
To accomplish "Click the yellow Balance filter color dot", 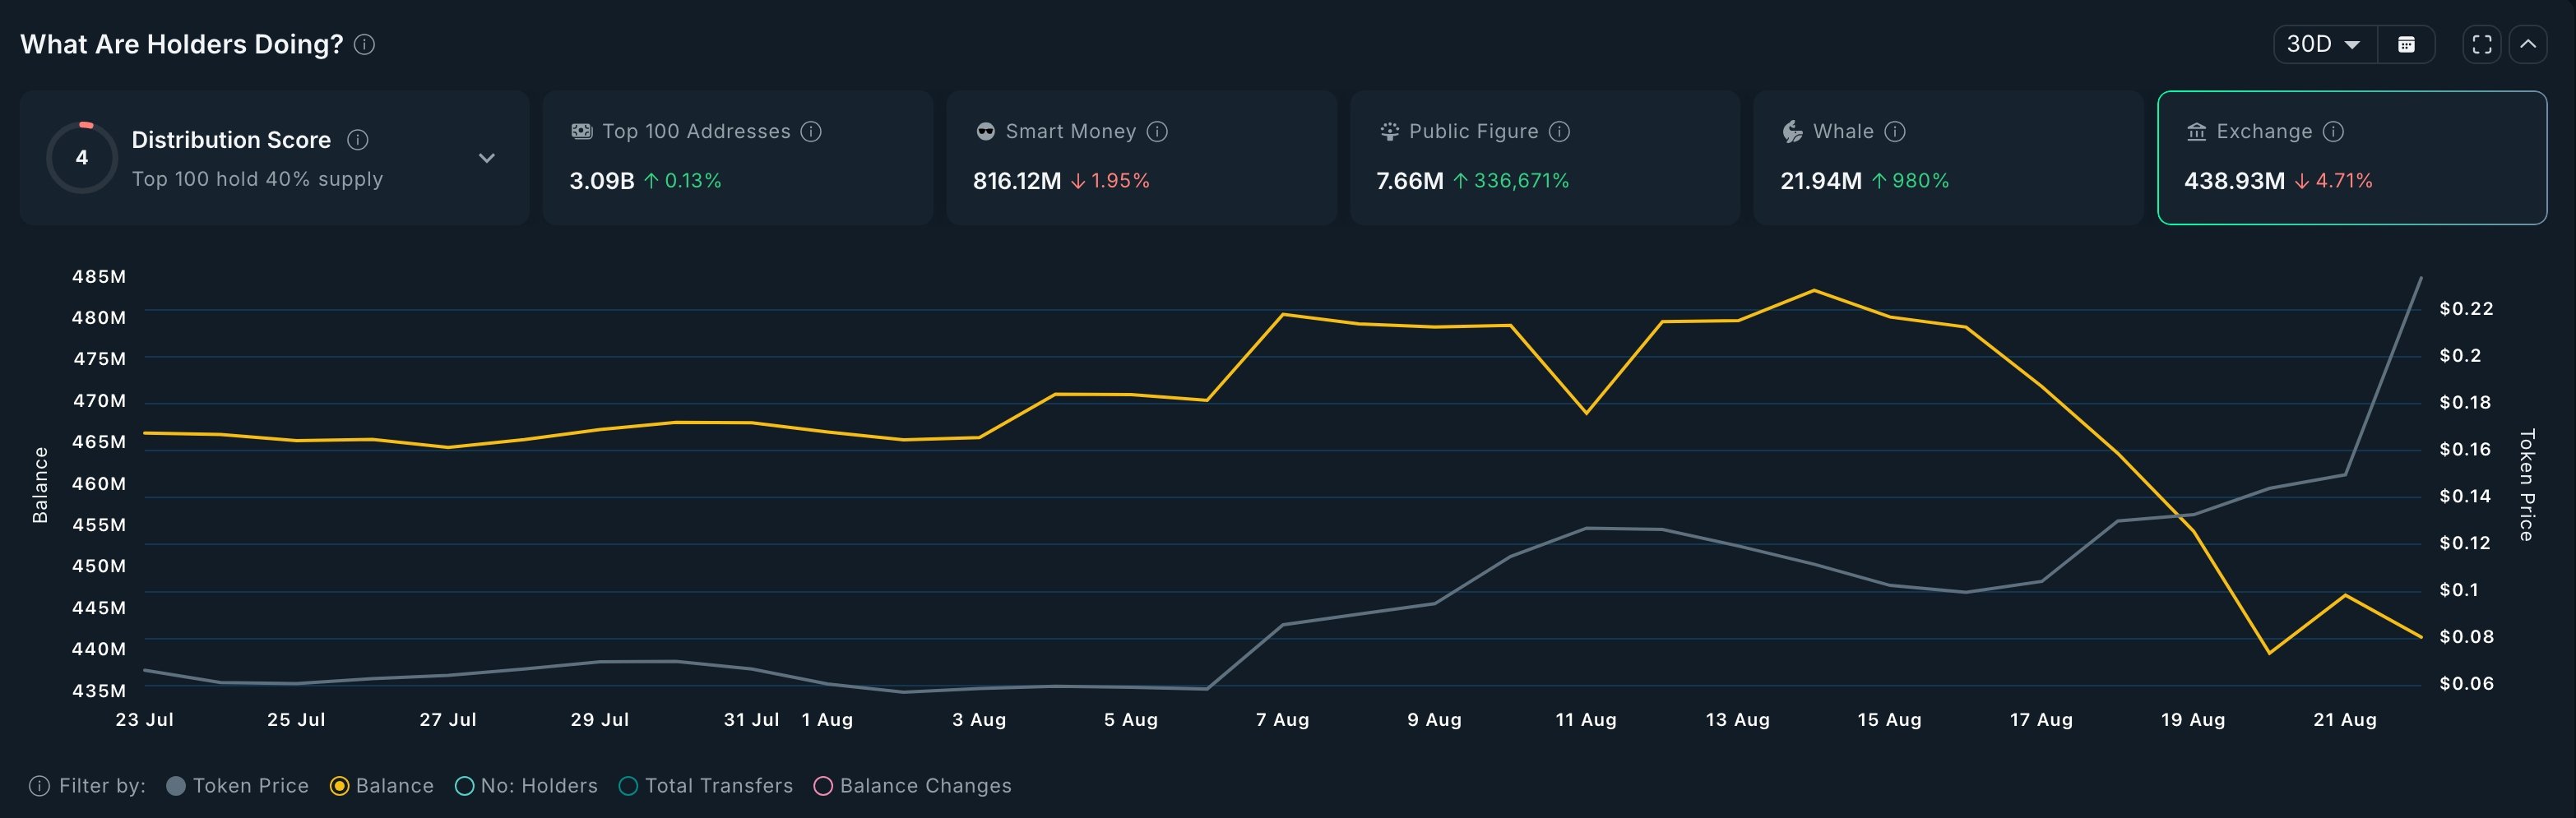I will point(341,786).
